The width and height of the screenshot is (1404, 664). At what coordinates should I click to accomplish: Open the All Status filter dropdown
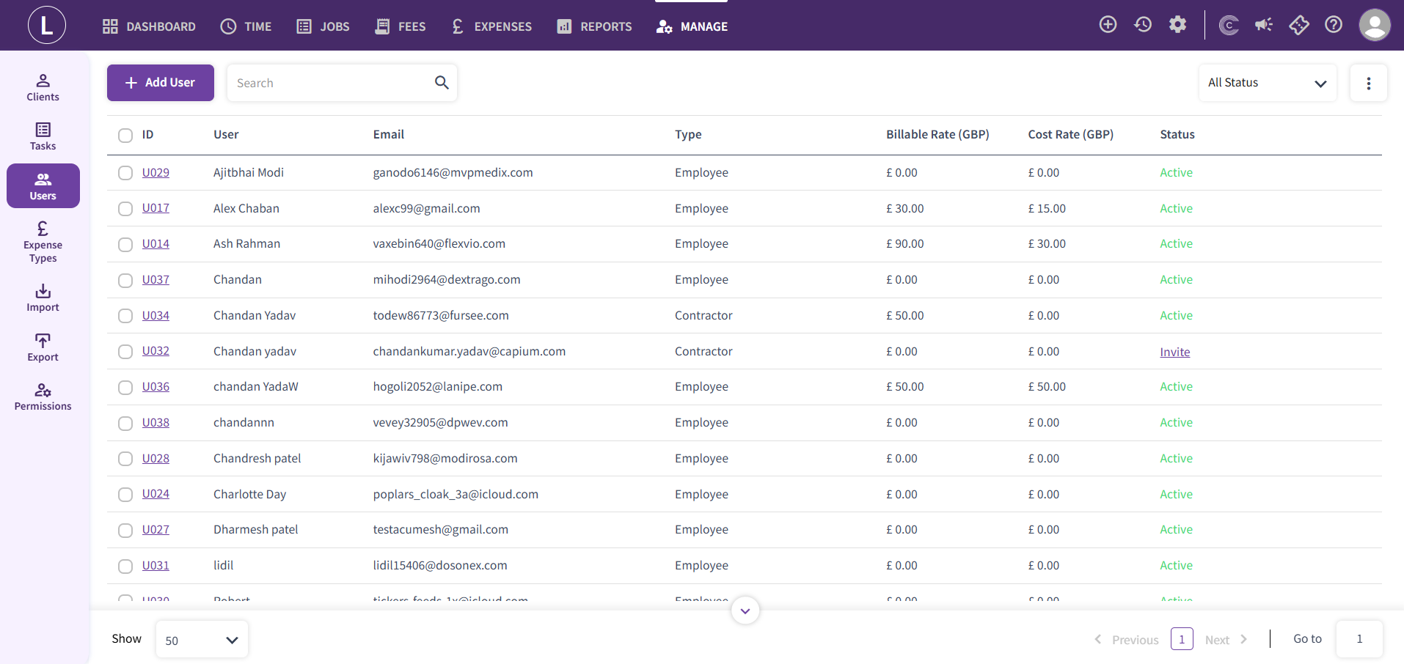1268,83
